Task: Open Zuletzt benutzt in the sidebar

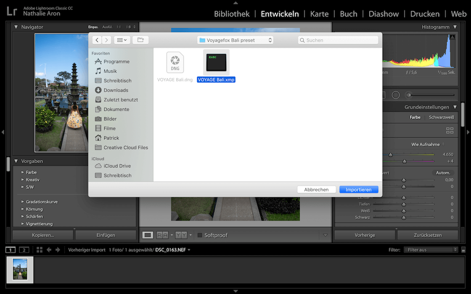Action: click(x=121, y=100)
